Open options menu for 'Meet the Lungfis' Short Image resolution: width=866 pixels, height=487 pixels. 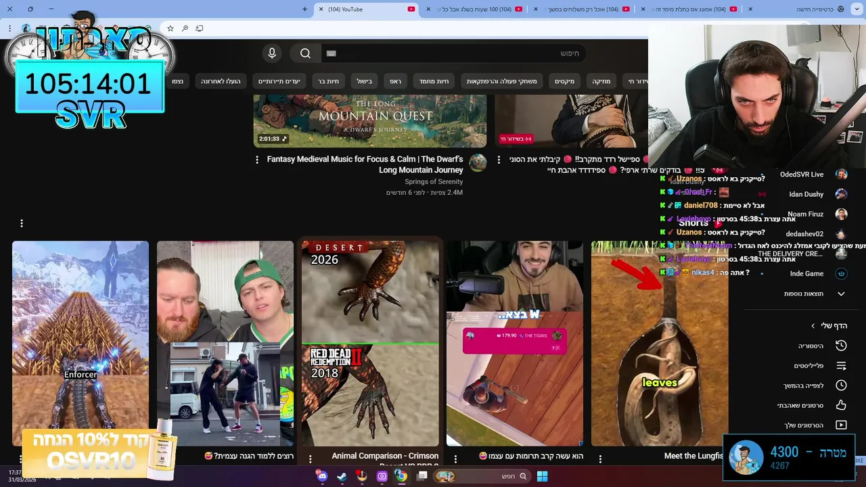point(600,459)
